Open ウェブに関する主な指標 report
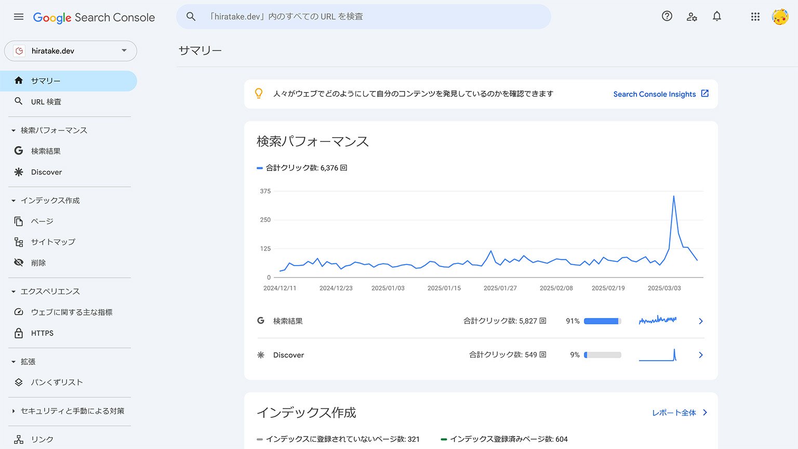Image resolution: width=798 pixels, height=449 pixels. point(69,312)
